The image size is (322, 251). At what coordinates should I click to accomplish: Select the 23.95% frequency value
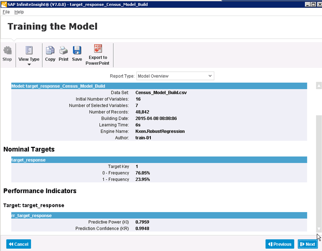143,179
